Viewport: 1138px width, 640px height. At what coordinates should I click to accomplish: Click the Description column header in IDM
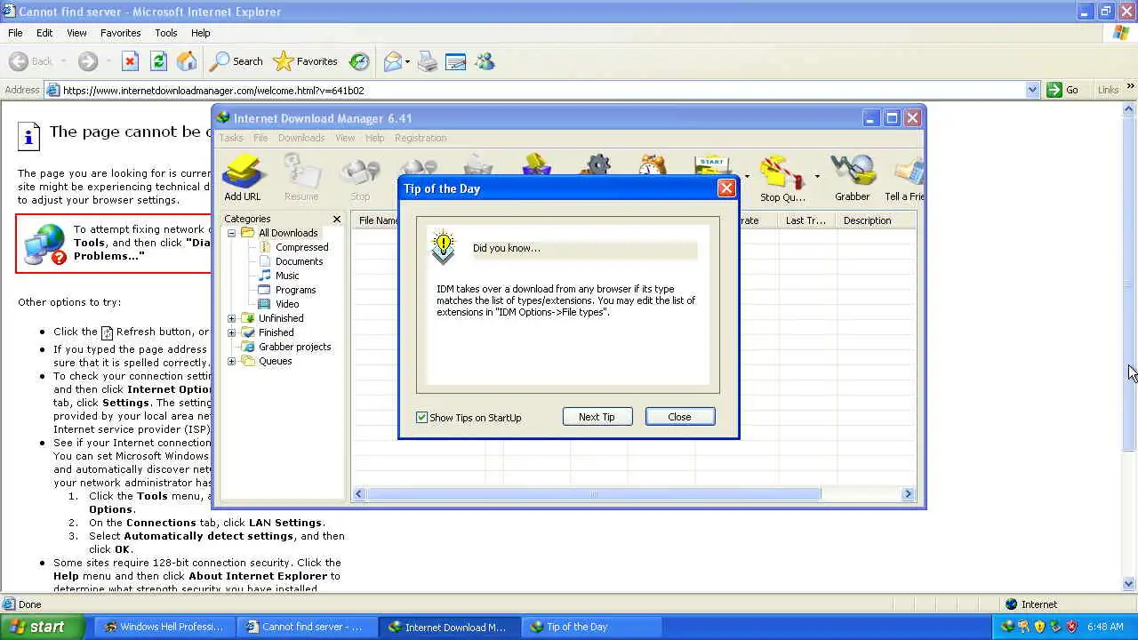[875, 220]
